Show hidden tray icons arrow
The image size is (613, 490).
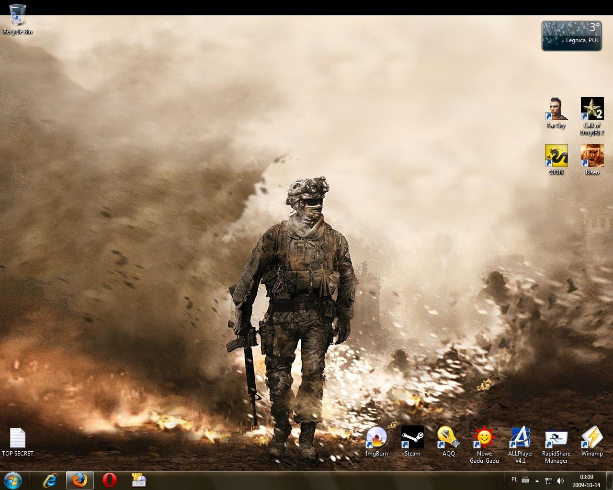537,480
